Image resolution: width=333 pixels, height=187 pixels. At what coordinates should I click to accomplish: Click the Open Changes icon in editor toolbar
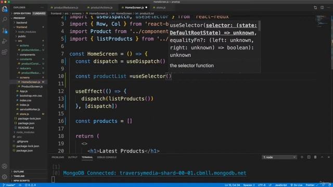point(315,7)
